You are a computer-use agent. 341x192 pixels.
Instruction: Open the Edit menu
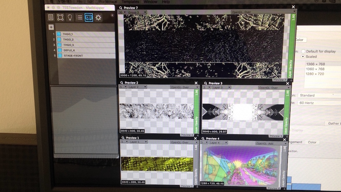pos(91,2)
